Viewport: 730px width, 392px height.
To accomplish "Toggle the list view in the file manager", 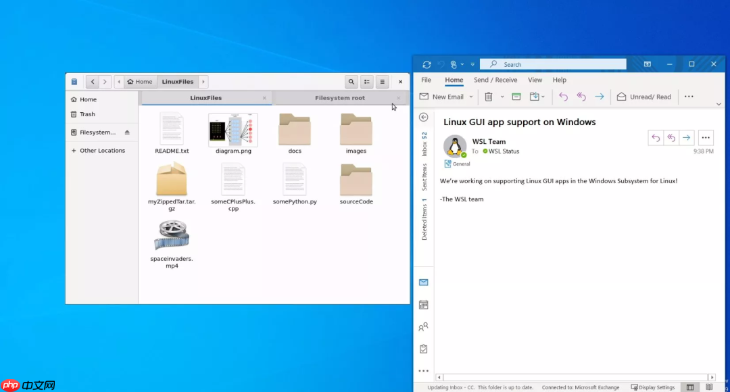I will pos(366,81).
